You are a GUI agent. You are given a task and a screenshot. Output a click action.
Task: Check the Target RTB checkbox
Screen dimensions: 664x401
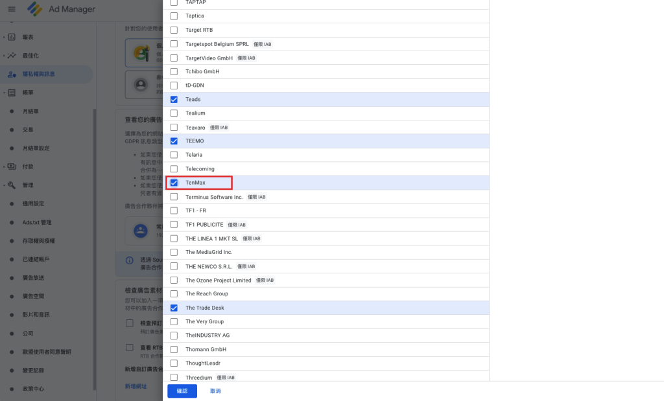click(174, 30)
